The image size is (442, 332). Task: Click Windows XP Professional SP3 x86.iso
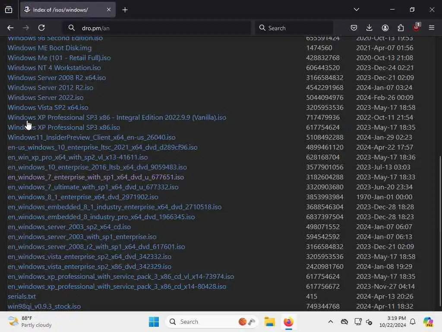click(x=64, y=128)
